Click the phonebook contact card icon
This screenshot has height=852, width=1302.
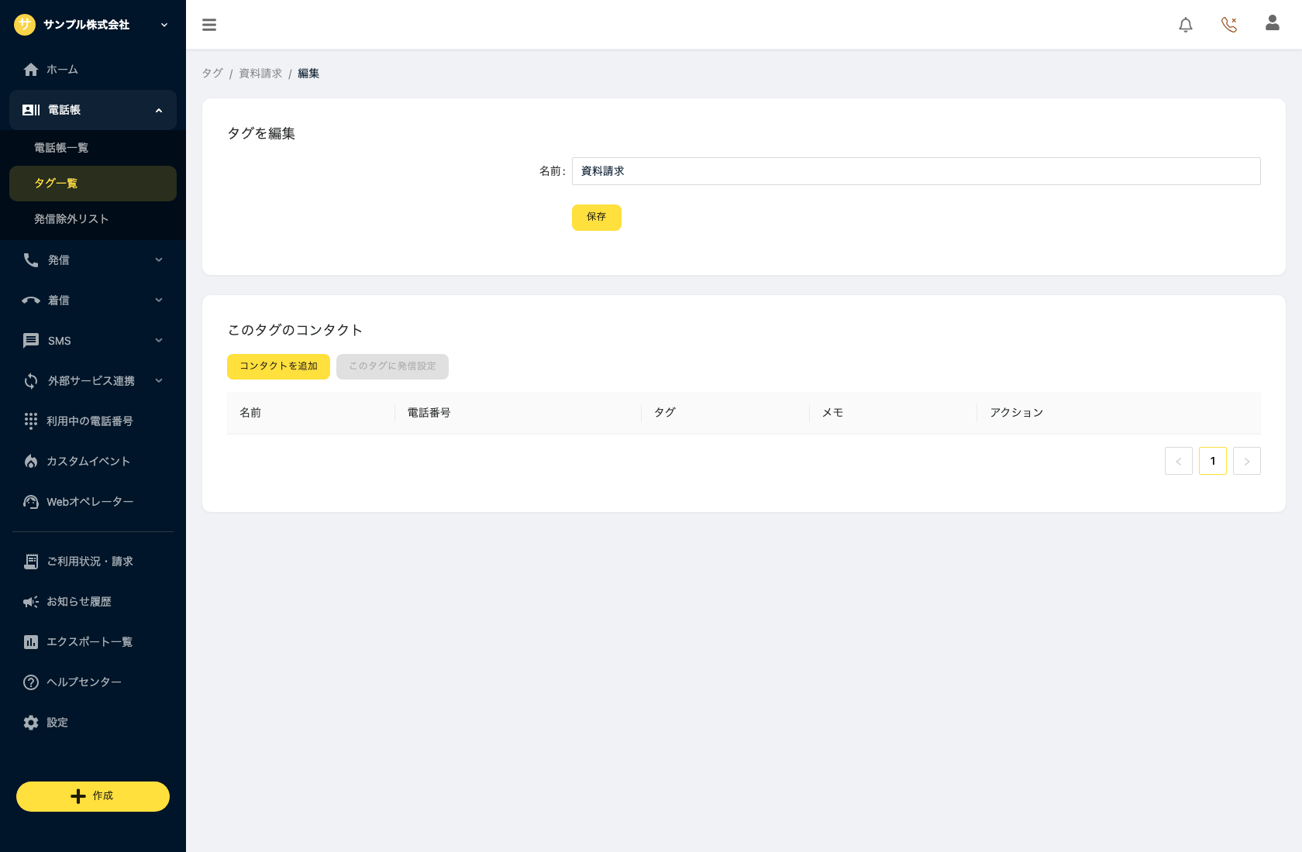click(x=31, y=110)
